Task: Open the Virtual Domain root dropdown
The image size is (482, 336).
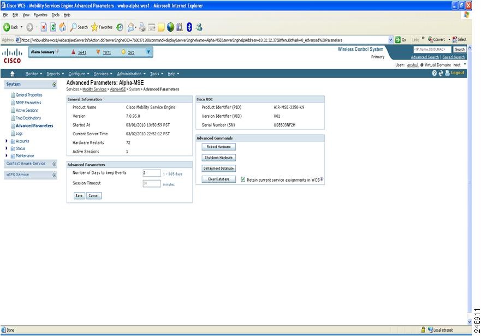Action: [x=464, y=64]
